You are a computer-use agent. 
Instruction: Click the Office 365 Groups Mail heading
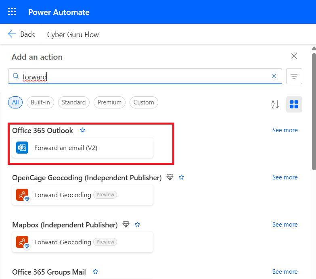click(49, 272)
